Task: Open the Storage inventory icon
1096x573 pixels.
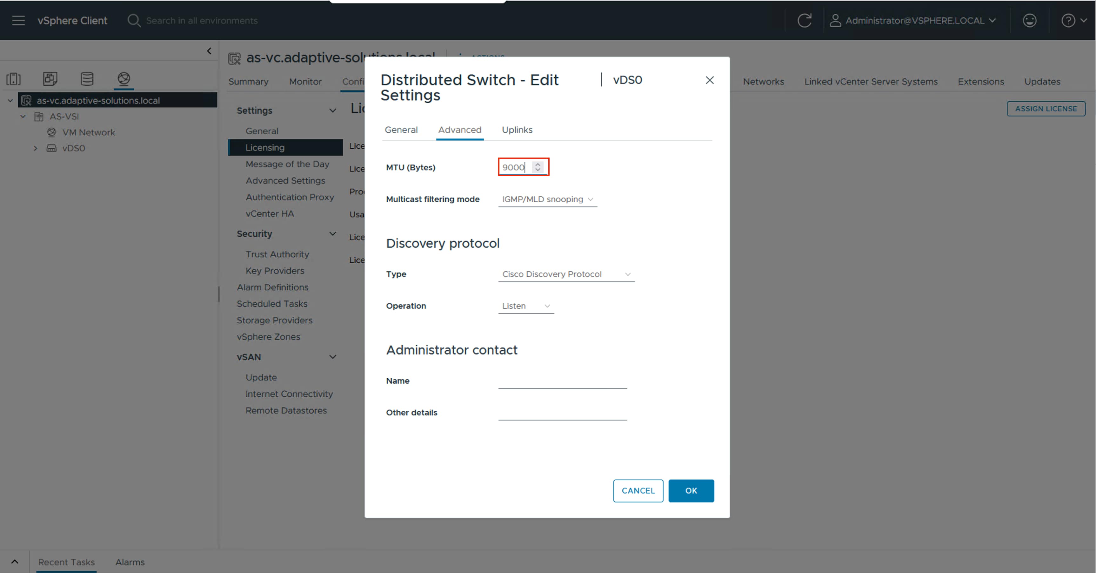Action: 87,79
